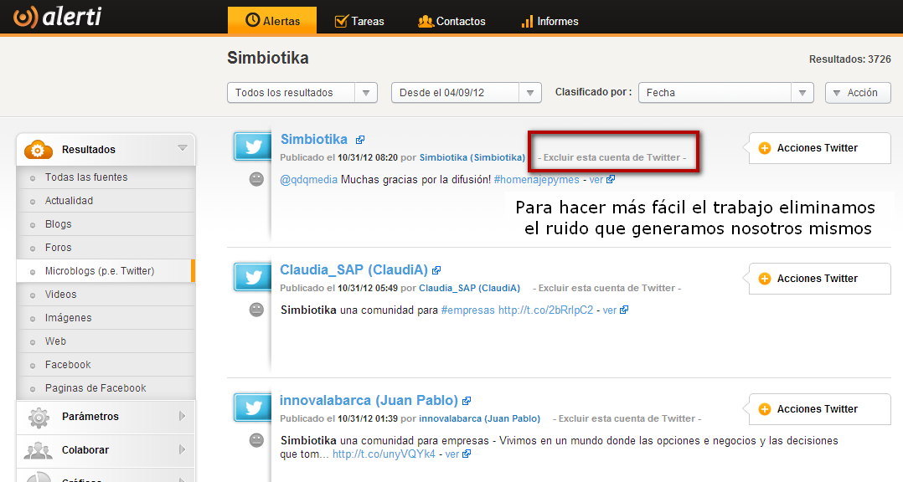
Task: Click the #empresas hashtag
Action: [x=467, y=310]
